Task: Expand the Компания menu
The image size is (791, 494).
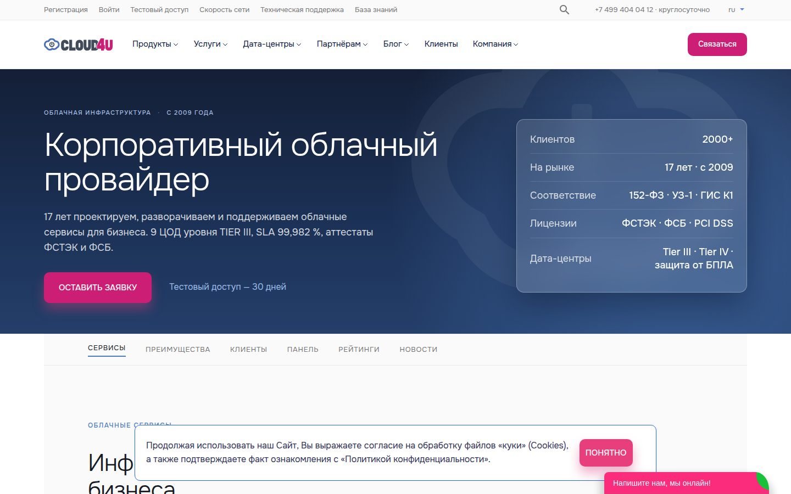Action: pyautogui.click(x=495, y=44)
